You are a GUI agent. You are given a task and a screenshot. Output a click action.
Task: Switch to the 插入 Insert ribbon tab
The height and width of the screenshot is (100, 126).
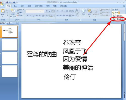tap(15, 6)
